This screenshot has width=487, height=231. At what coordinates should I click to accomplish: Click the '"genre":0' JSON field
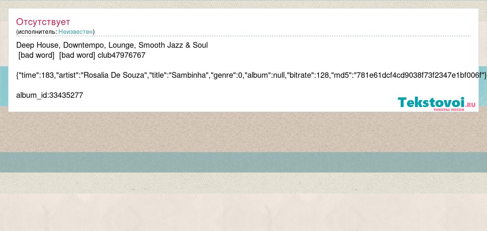pyautogui.click(x=227, y=75)
